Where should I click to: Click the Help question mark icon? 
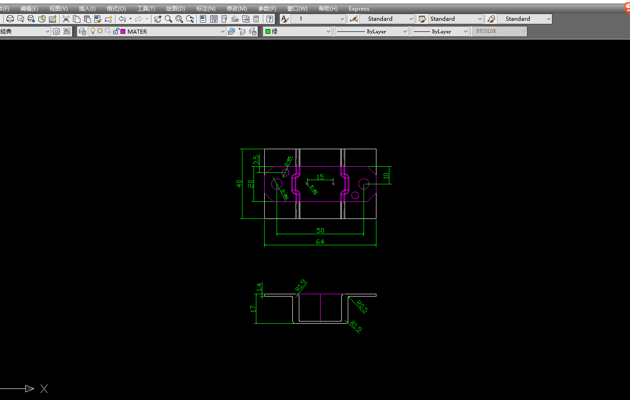coord(270,19)
